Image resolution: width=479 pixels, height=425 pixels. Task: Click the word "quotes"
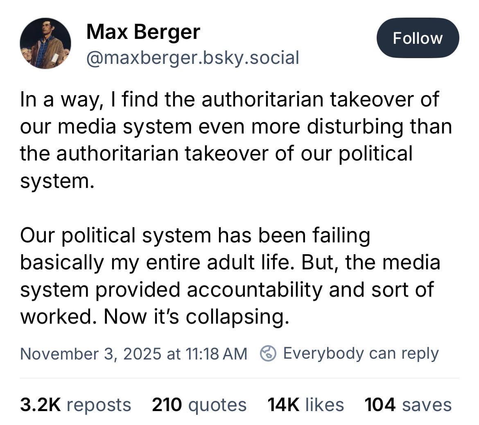(x=217, y=405)
